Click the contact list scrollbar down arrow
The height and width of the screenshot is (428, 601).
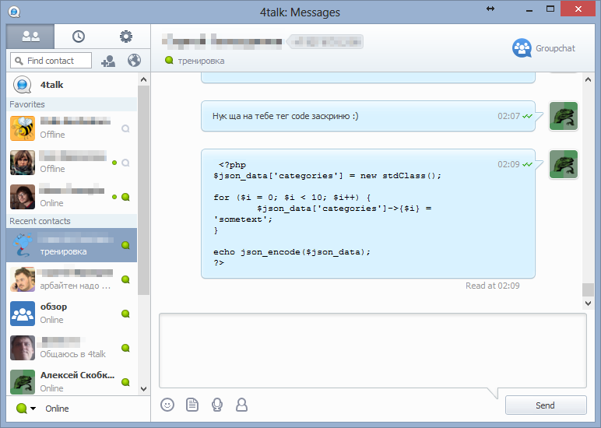[x=144, y=389]
